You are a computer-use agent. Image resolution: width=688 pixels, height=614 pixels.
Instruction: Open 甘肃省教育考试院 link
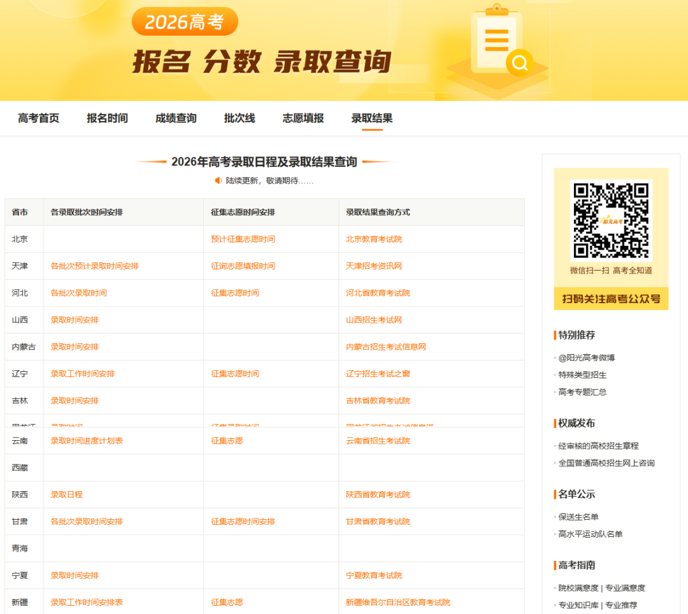(378, 522)
